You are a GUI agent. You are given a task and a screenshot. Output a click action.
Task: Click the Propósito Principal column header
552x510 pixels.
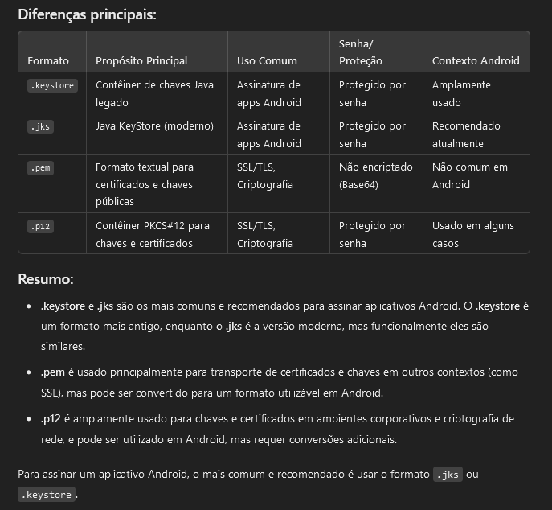pyautogui.click(x=141, y=60)
